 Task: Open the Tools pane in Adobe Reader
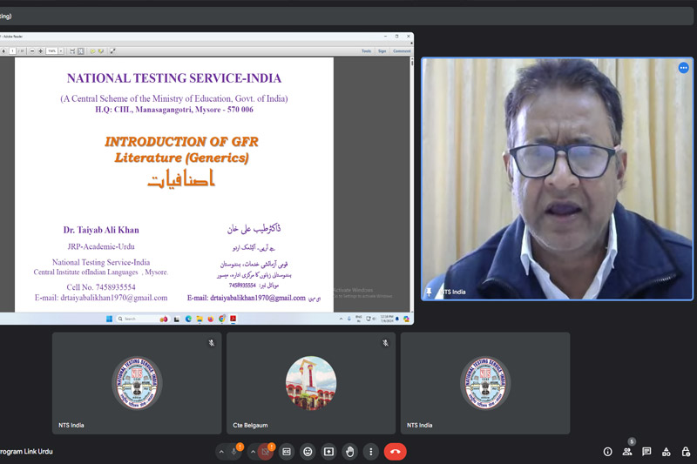366,51
